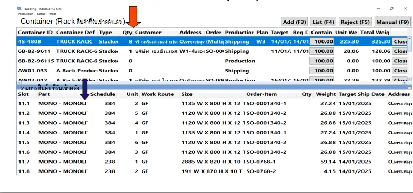The height and width of the screenshot is (193, 413).
Task: Click the Total Weig column header
Action: pos(375,33)
